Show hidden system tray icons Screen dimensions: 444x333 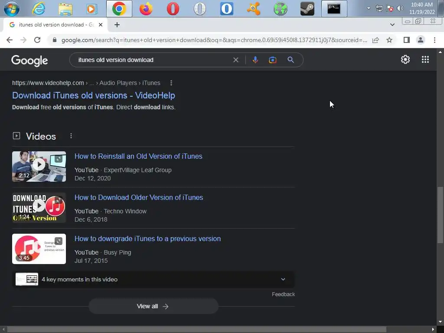369,8
